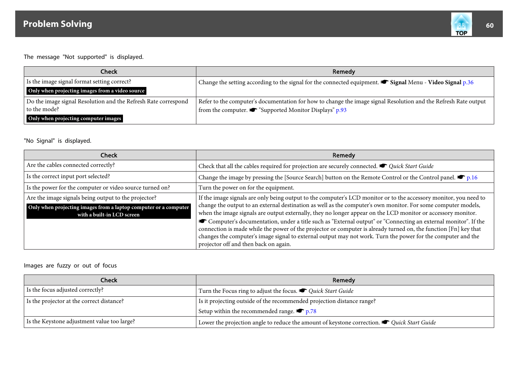527x372 pixels.
Task: Click the pointing-hand icon before p.36 Signal Menu
Action: tap(385, 82)
